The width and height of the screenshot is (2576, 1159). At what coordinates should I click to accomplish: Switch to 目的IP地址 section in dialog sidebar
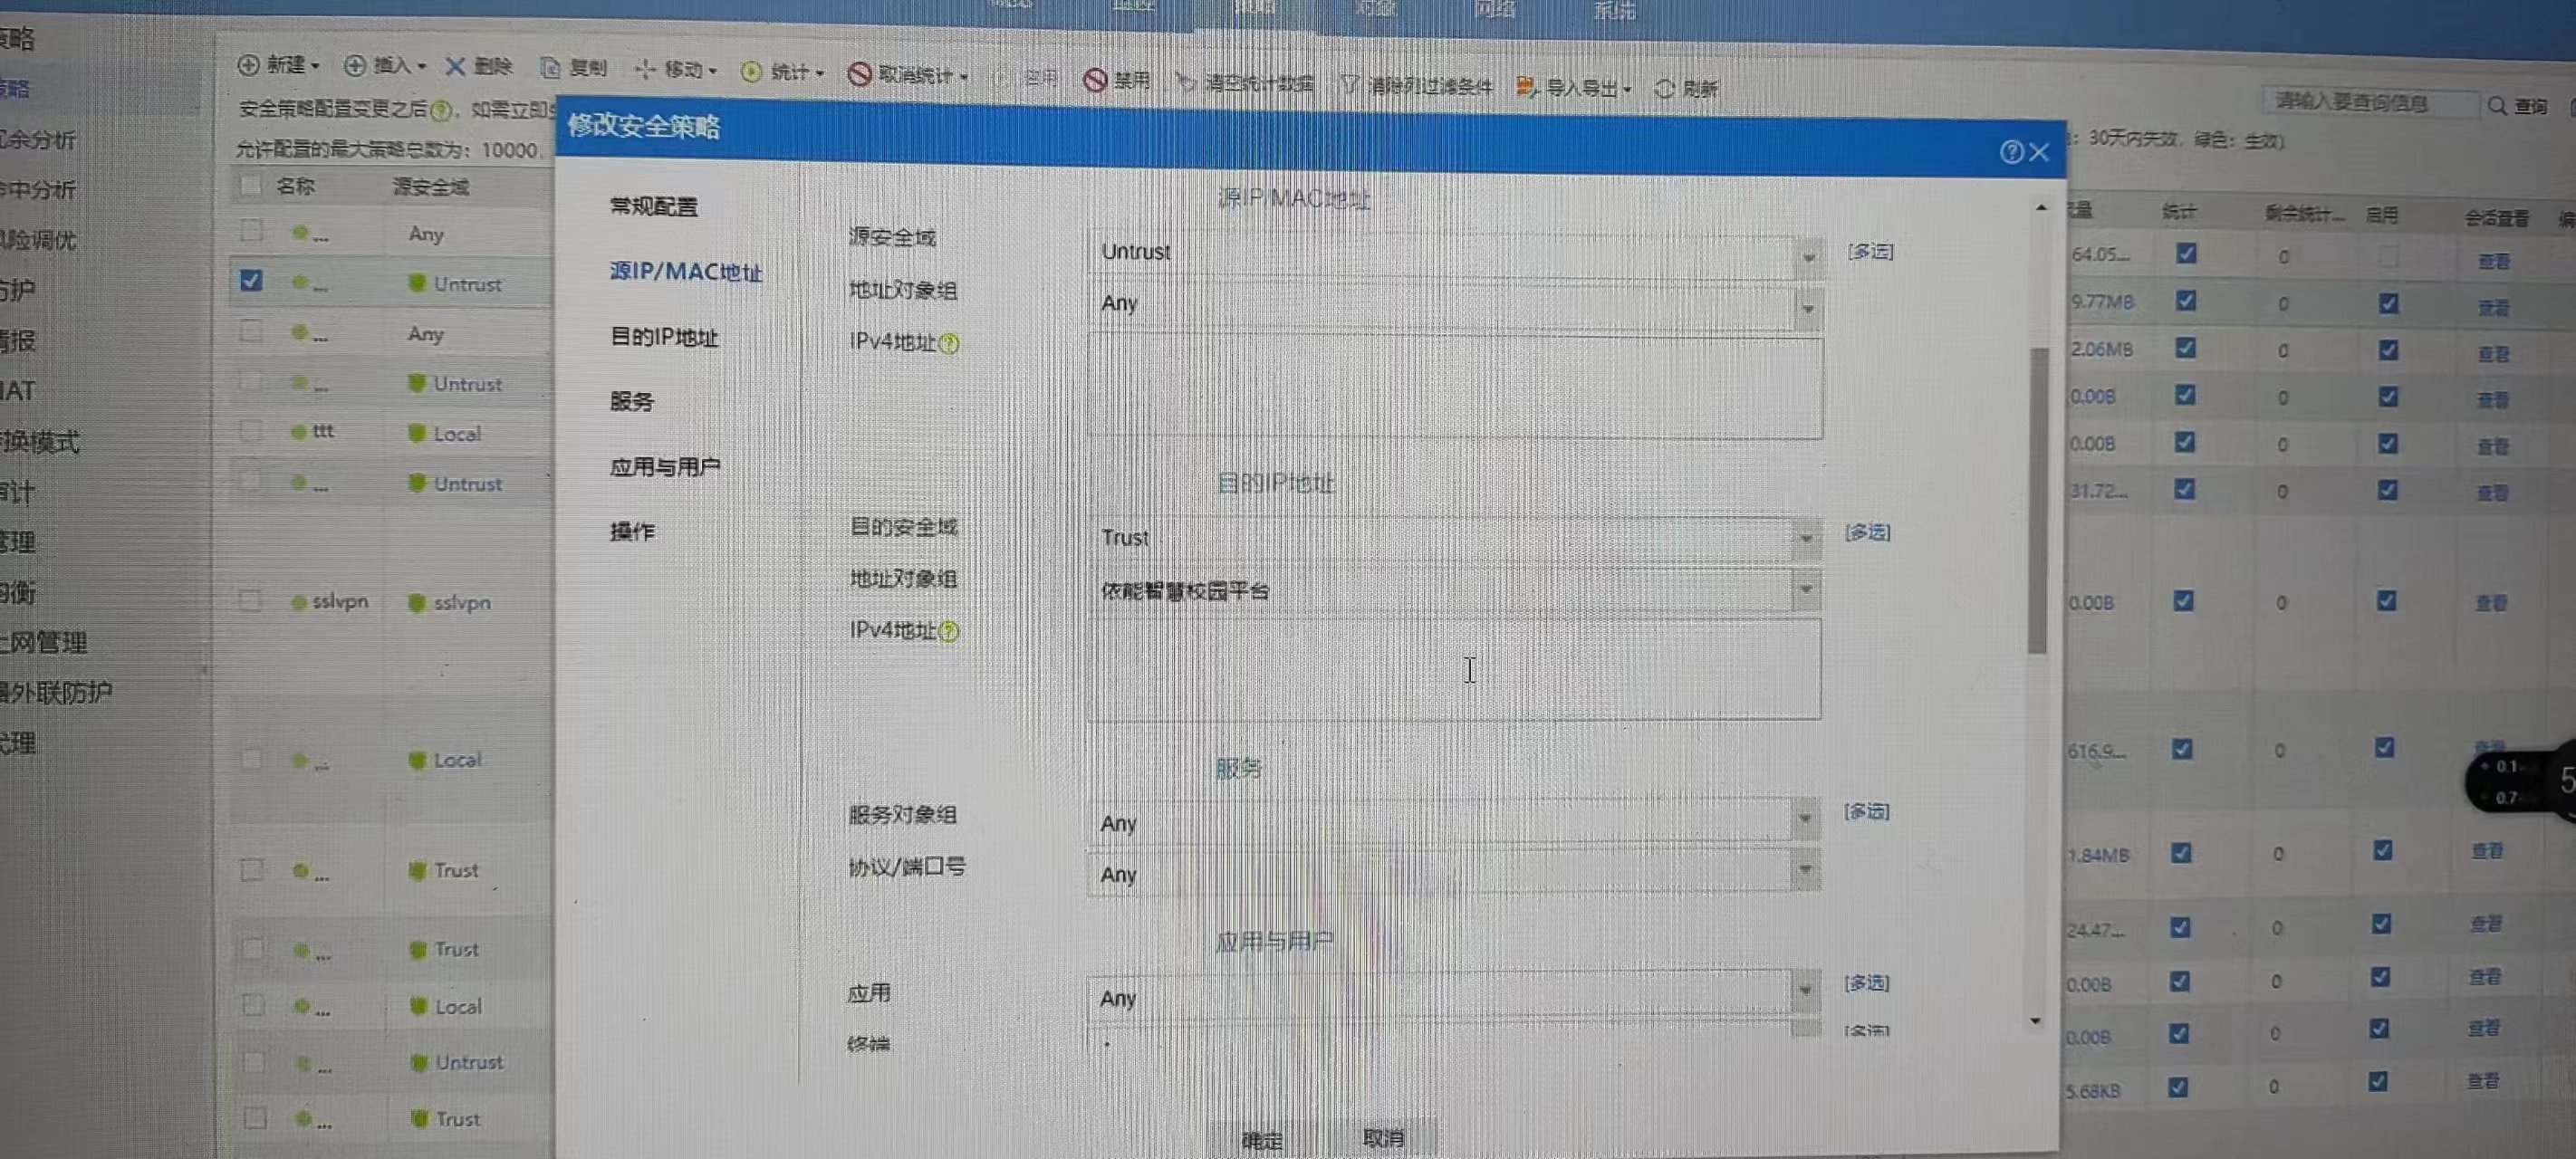(664, 337)
